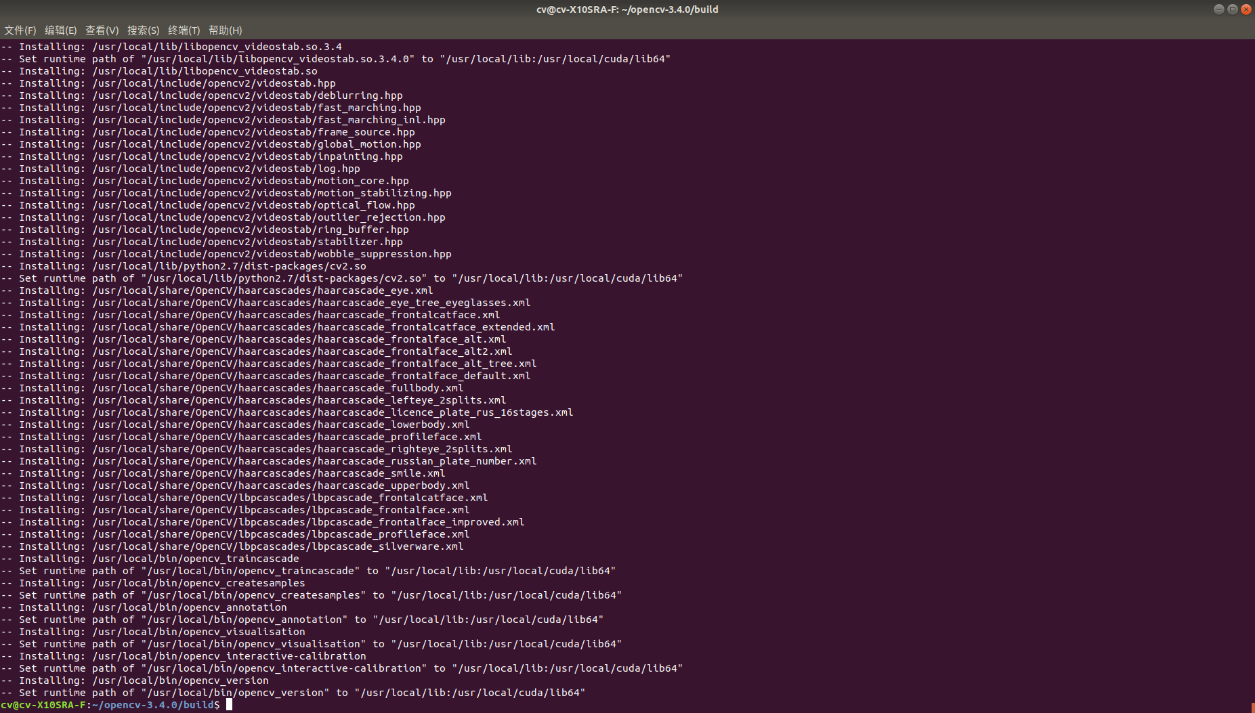The image size is (1255, 713).
Task: Click the haarcascade_eye.xml install line
Action: pos(217,290)
